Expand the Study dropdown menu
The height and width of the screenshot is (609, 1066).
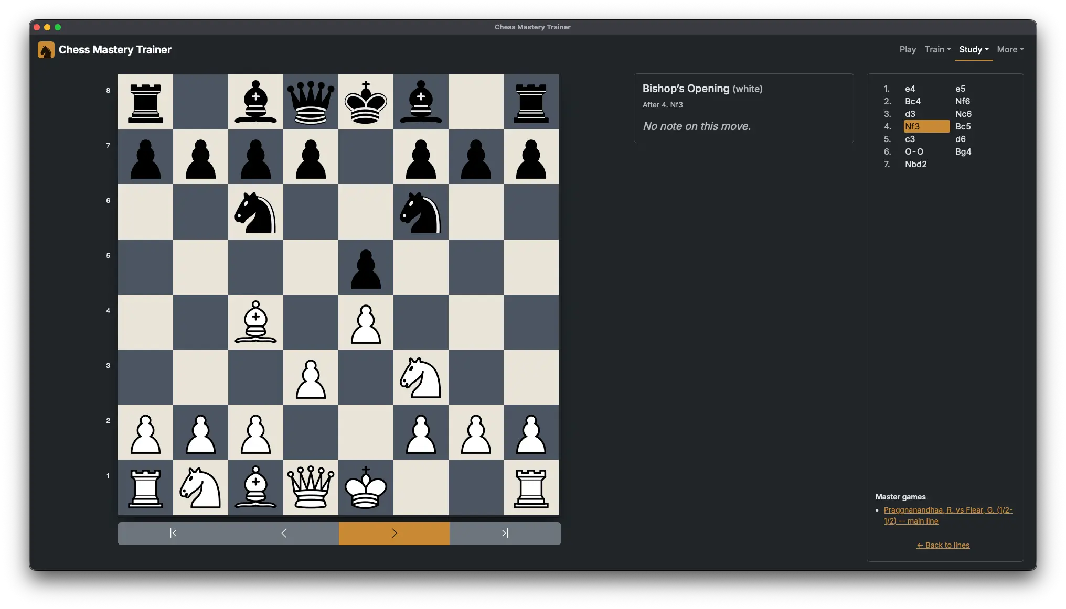click(974, 49)
